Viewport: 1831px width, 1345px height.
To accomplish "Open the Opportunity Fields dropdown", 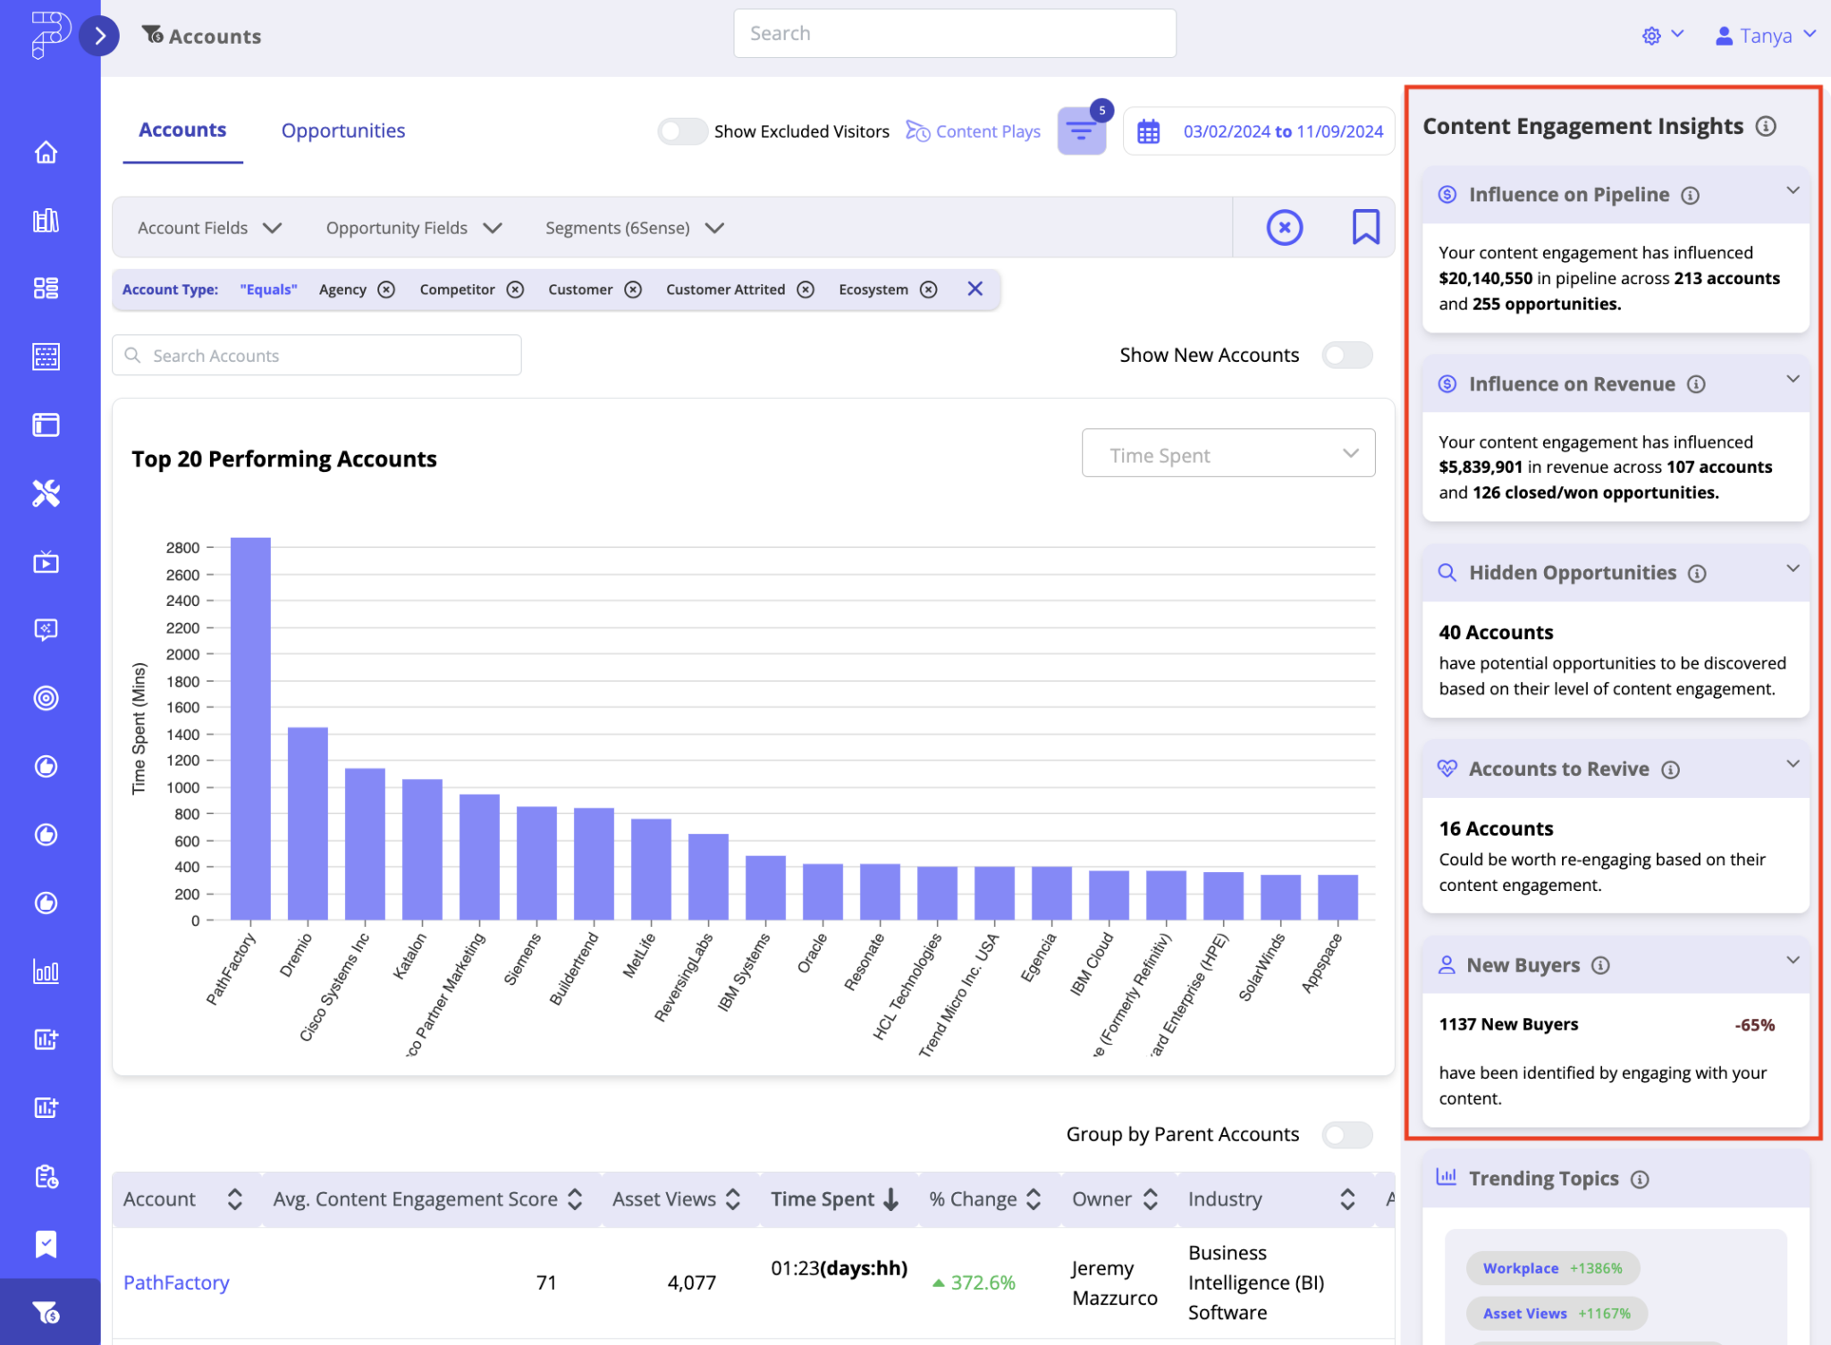I will coord(413,228).
